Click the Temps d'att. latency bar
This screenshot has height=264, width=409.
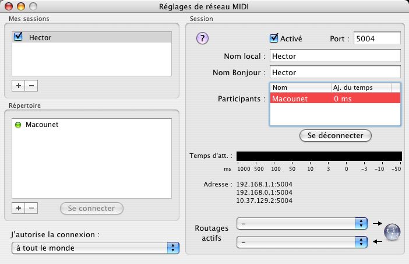point(319,156)
